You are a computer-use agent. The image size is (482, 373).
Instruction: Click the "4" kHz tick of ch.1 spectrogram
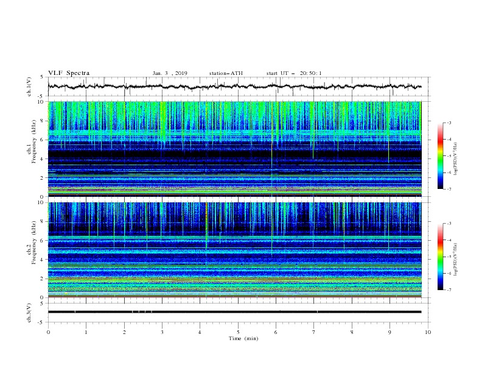tap(42, 159)
